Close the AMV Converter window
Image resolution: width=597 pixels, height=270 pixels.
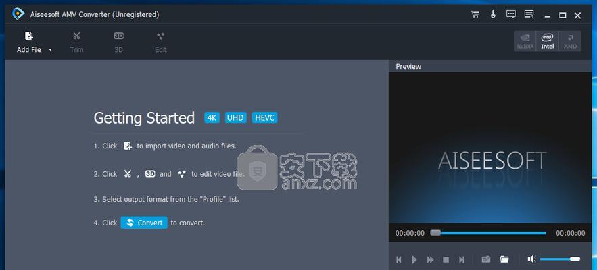point(577,16)
